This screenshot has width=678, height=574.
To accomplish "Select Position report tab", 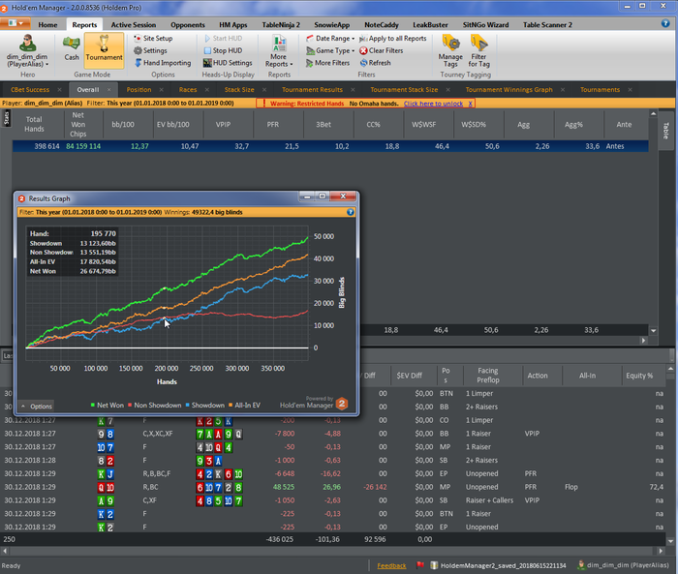I will click(x=139, y=89).
